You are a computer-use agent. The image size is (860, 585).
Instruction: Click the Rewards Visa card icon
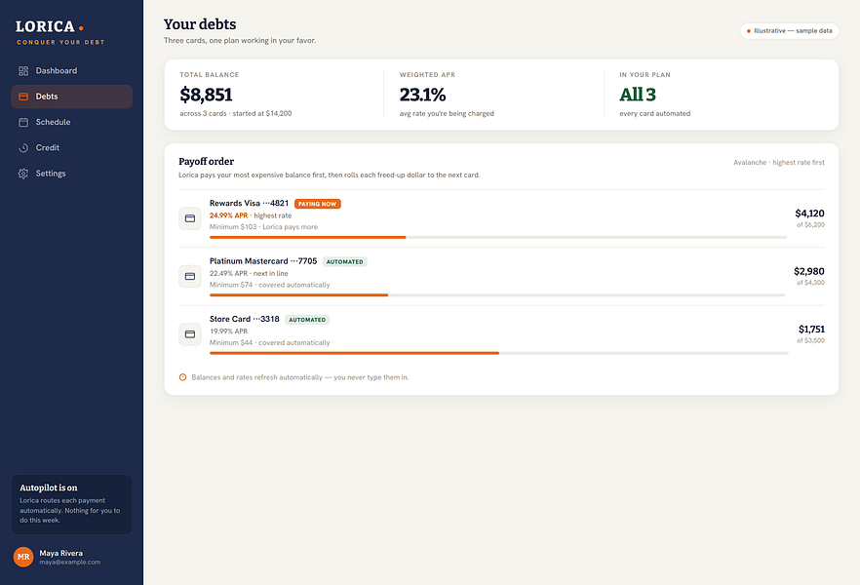[x=190, y=218]
